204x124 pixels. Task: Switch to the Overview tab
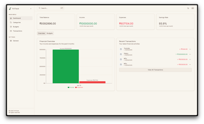pos(41,33)
